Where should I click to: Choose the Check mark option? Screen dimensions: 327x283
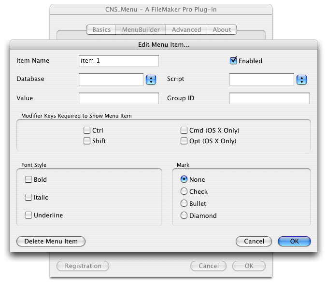(184, 191)
